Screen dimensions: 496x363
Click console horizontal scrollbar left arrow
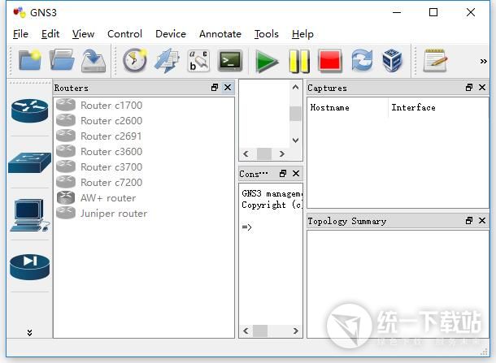coord(246,331)
